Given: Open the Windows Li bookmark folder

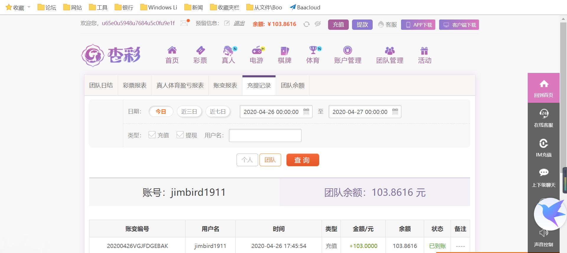Looking at the screenshot, I should point(159,7).
